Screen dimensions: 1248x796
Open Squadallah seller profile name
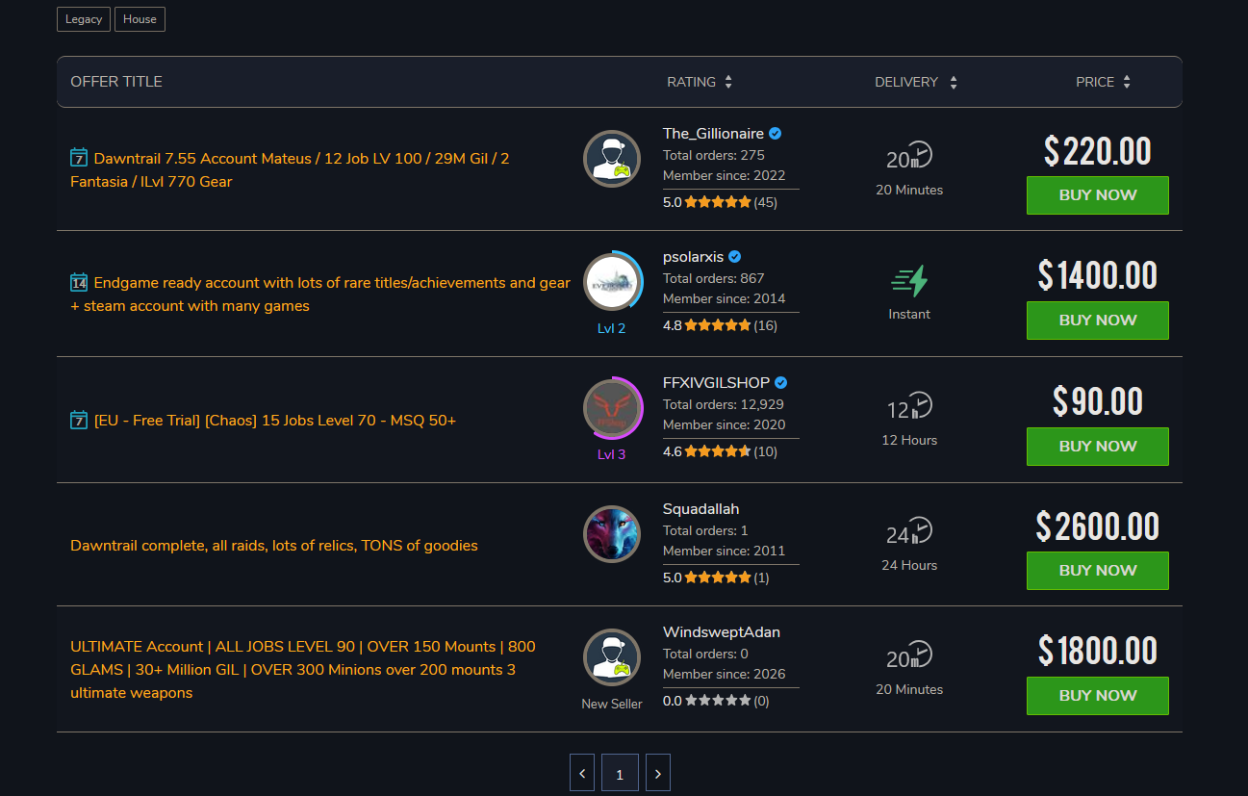click(x=701, y=509)
